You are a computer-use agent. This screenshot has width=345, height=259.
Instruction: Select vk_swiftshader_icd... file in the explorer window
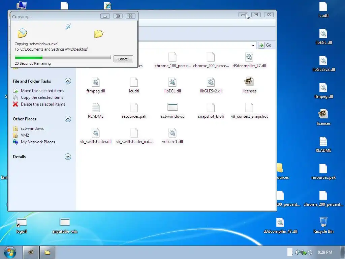pyautogui.click(x=134, y=136)
